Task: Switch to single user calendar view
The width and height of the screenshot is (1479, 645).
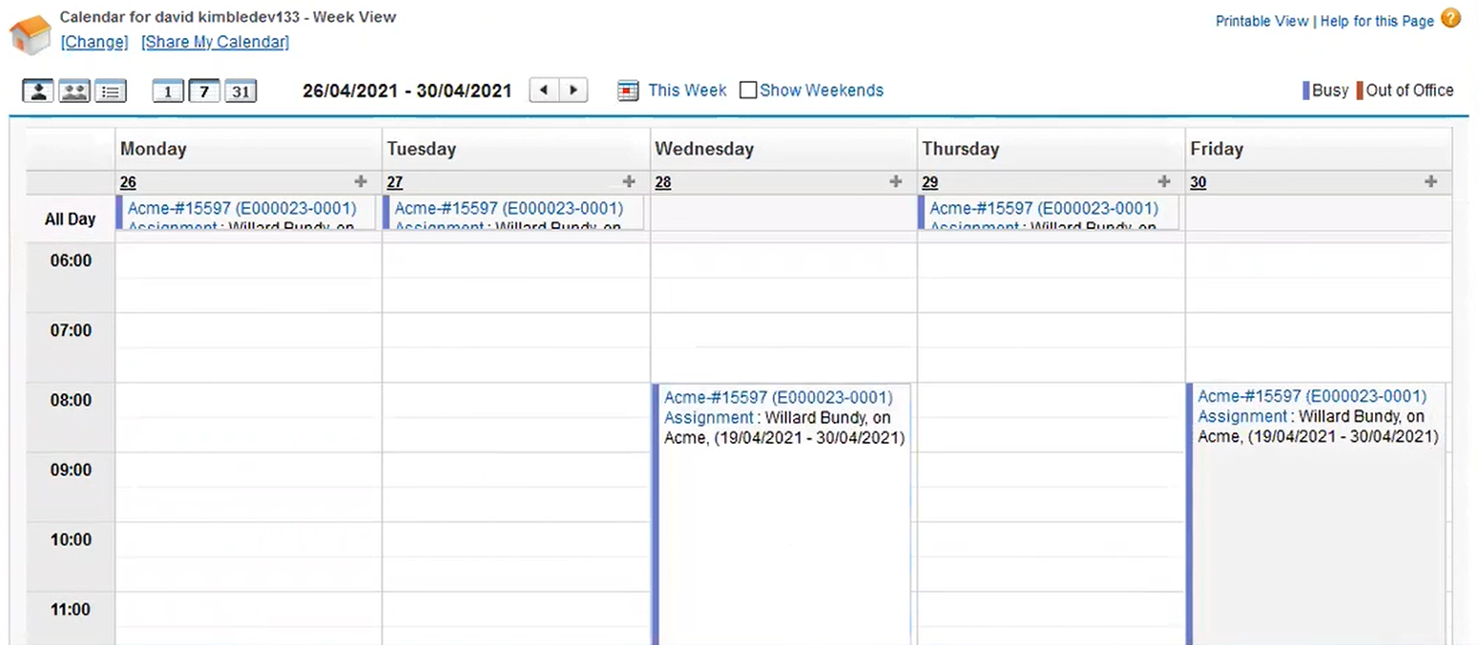Action: click(39, 92)
